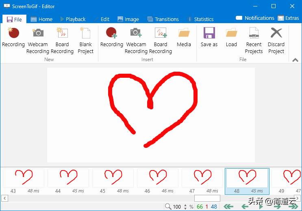Select the highlighted frame 48 thumbnail
Screen dimensions: 302x211
coord(247,181)
